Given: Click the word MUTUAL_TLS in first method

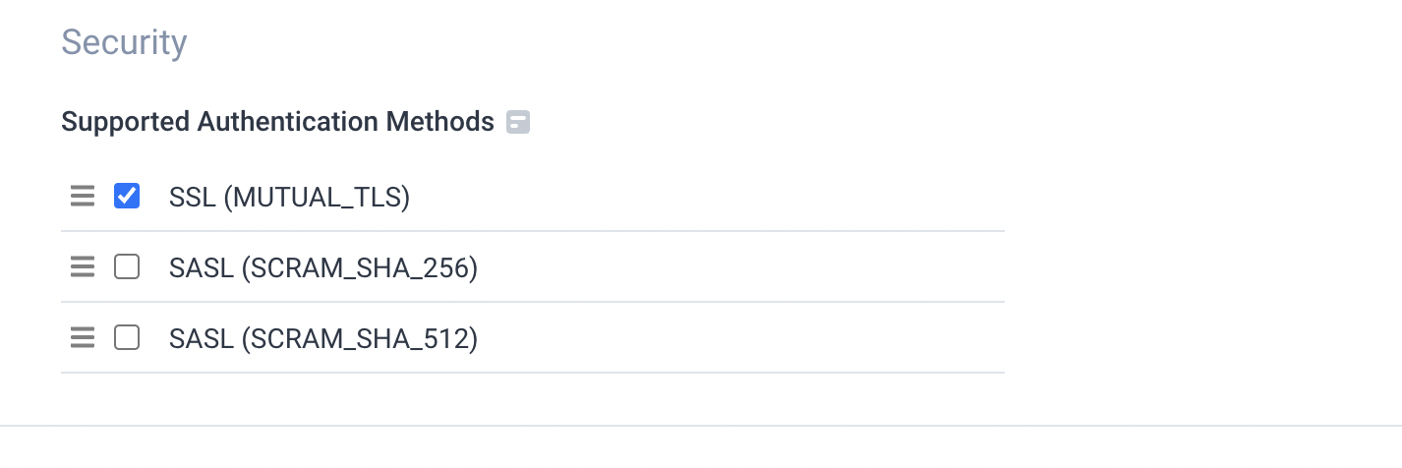Looking at the screenshot, I should tap(316, 198).
